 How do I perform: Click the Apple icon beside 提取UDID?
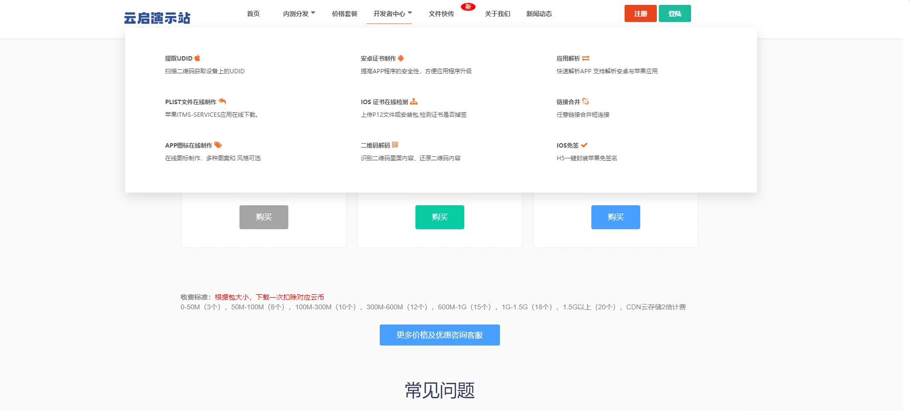(197, 58)
